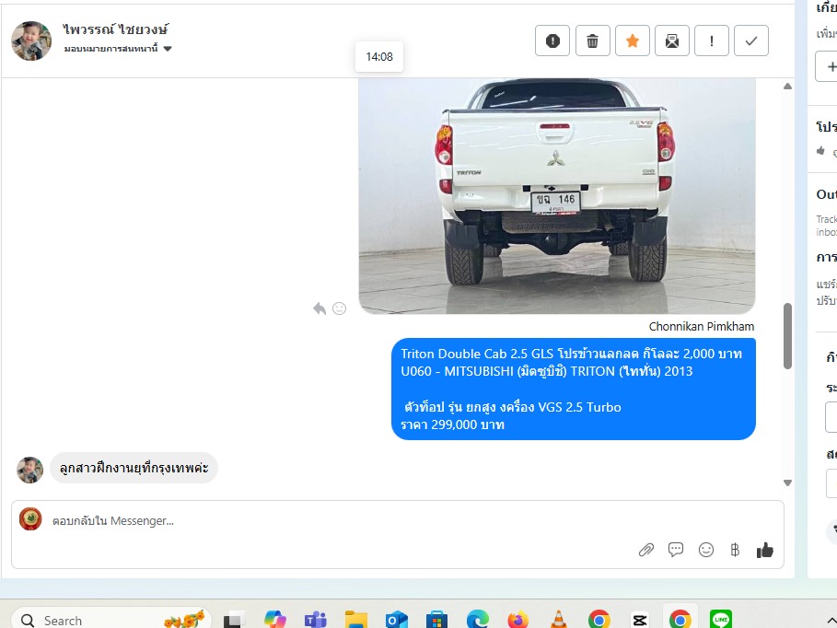Select the blue Triton Double Cab price message
837x628 pixels.
point(574,389)
